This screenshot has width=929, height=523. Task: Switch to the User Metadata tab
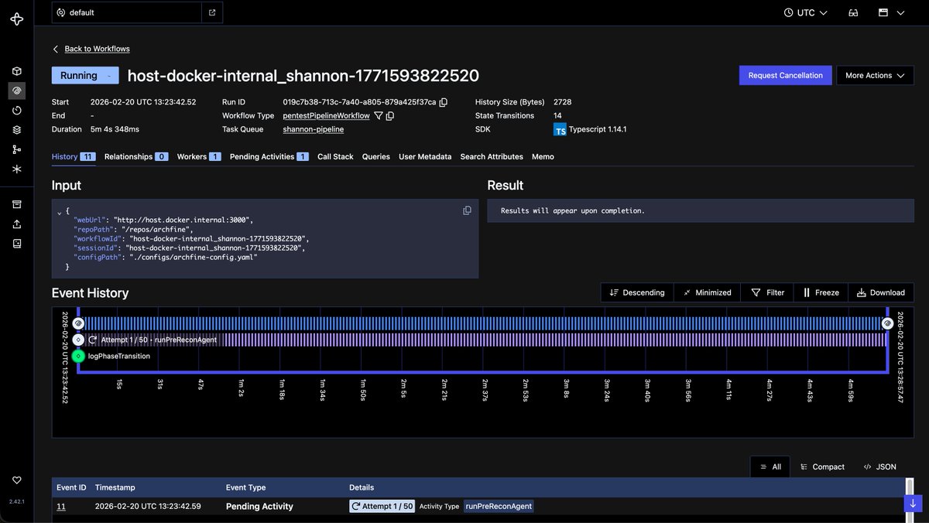(x=425, y=156)
